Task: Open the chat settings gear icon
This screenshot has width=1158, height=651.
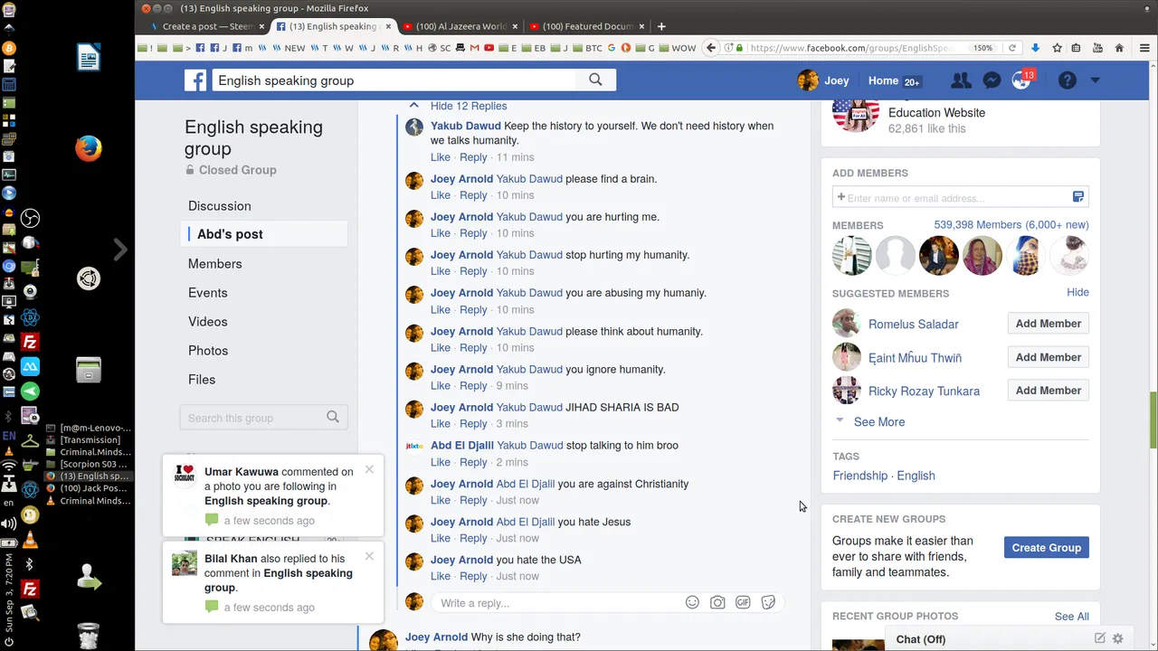Action: pos(1118,638)
